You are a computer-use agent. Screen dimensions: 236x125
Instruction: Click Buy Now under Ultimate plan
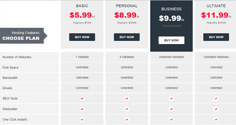(x=216, y=37)
